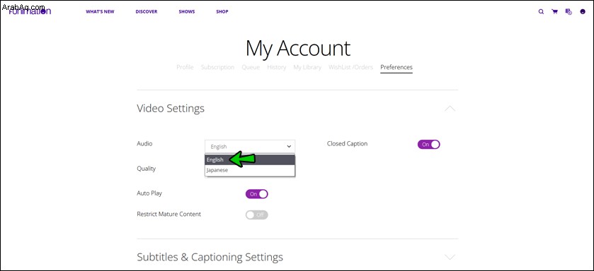Enable Restrict Mature Content toggle
This screenshot has width=594, height=271.
click(257, 215)
